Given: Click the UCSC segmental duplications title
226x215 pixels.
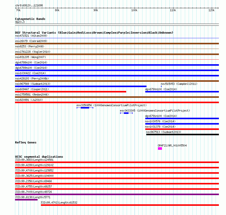Looking at the screenshot, I should tap(39, 157).
